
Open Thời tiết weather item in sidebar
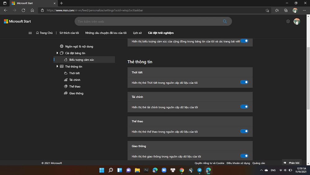coord(74,73)
